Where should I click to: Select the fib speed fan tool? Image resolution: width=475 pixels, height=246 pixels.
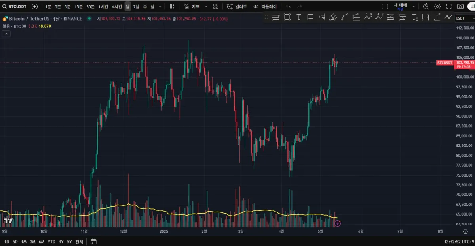[356, 17]
